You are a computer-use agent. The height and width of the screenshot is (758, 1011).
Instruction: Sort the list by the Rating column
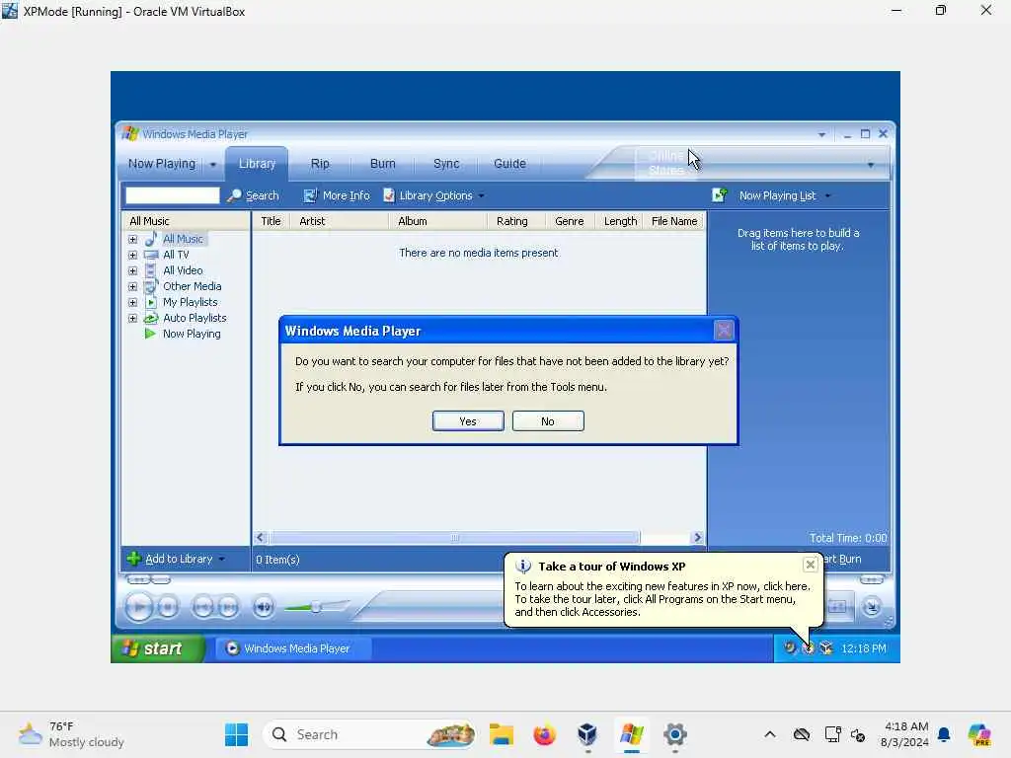[516, 221]
